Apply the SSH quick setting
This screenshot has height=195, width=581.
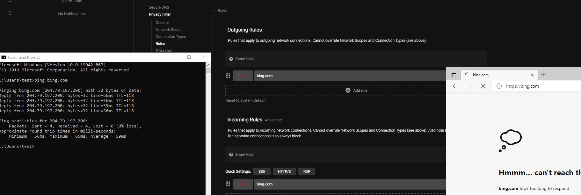[x=262, y=171]
